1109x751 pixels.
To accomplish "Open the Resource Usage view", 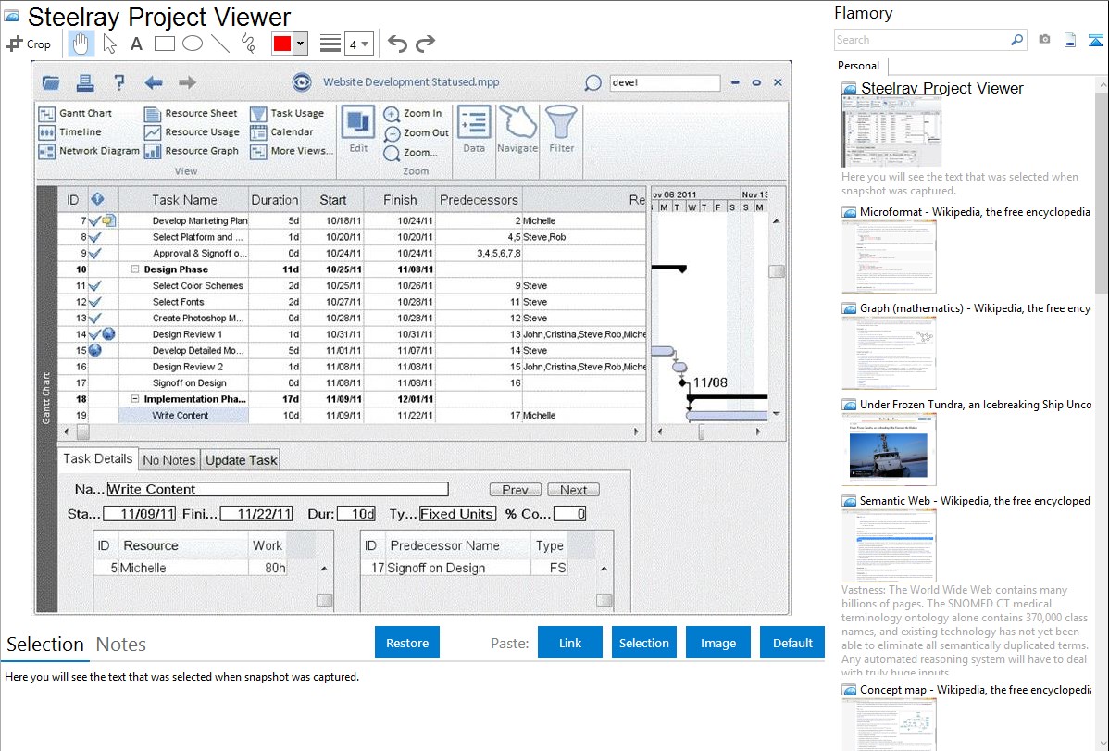I will [x=193, y=132].
